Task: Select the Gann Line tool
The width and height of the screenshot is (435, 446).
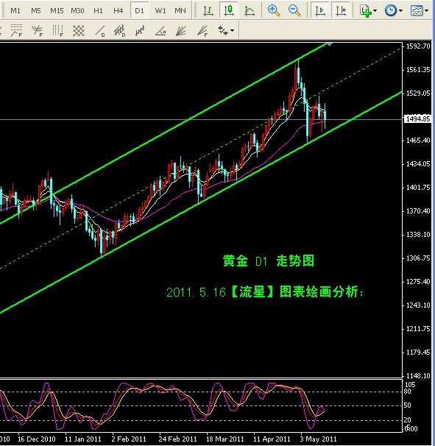Action: tap(99, 31)
